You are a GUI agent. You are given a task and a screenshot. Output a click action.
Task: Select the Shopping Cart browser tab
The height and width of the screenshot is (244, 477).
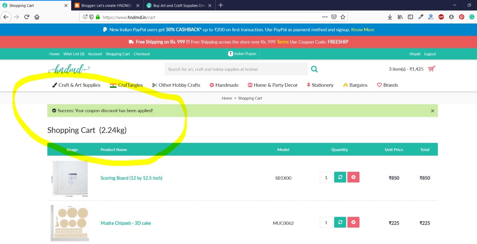point(36,6)
